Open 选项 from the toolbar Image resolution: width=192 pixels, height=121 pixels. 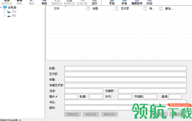(x=94, y=2)
